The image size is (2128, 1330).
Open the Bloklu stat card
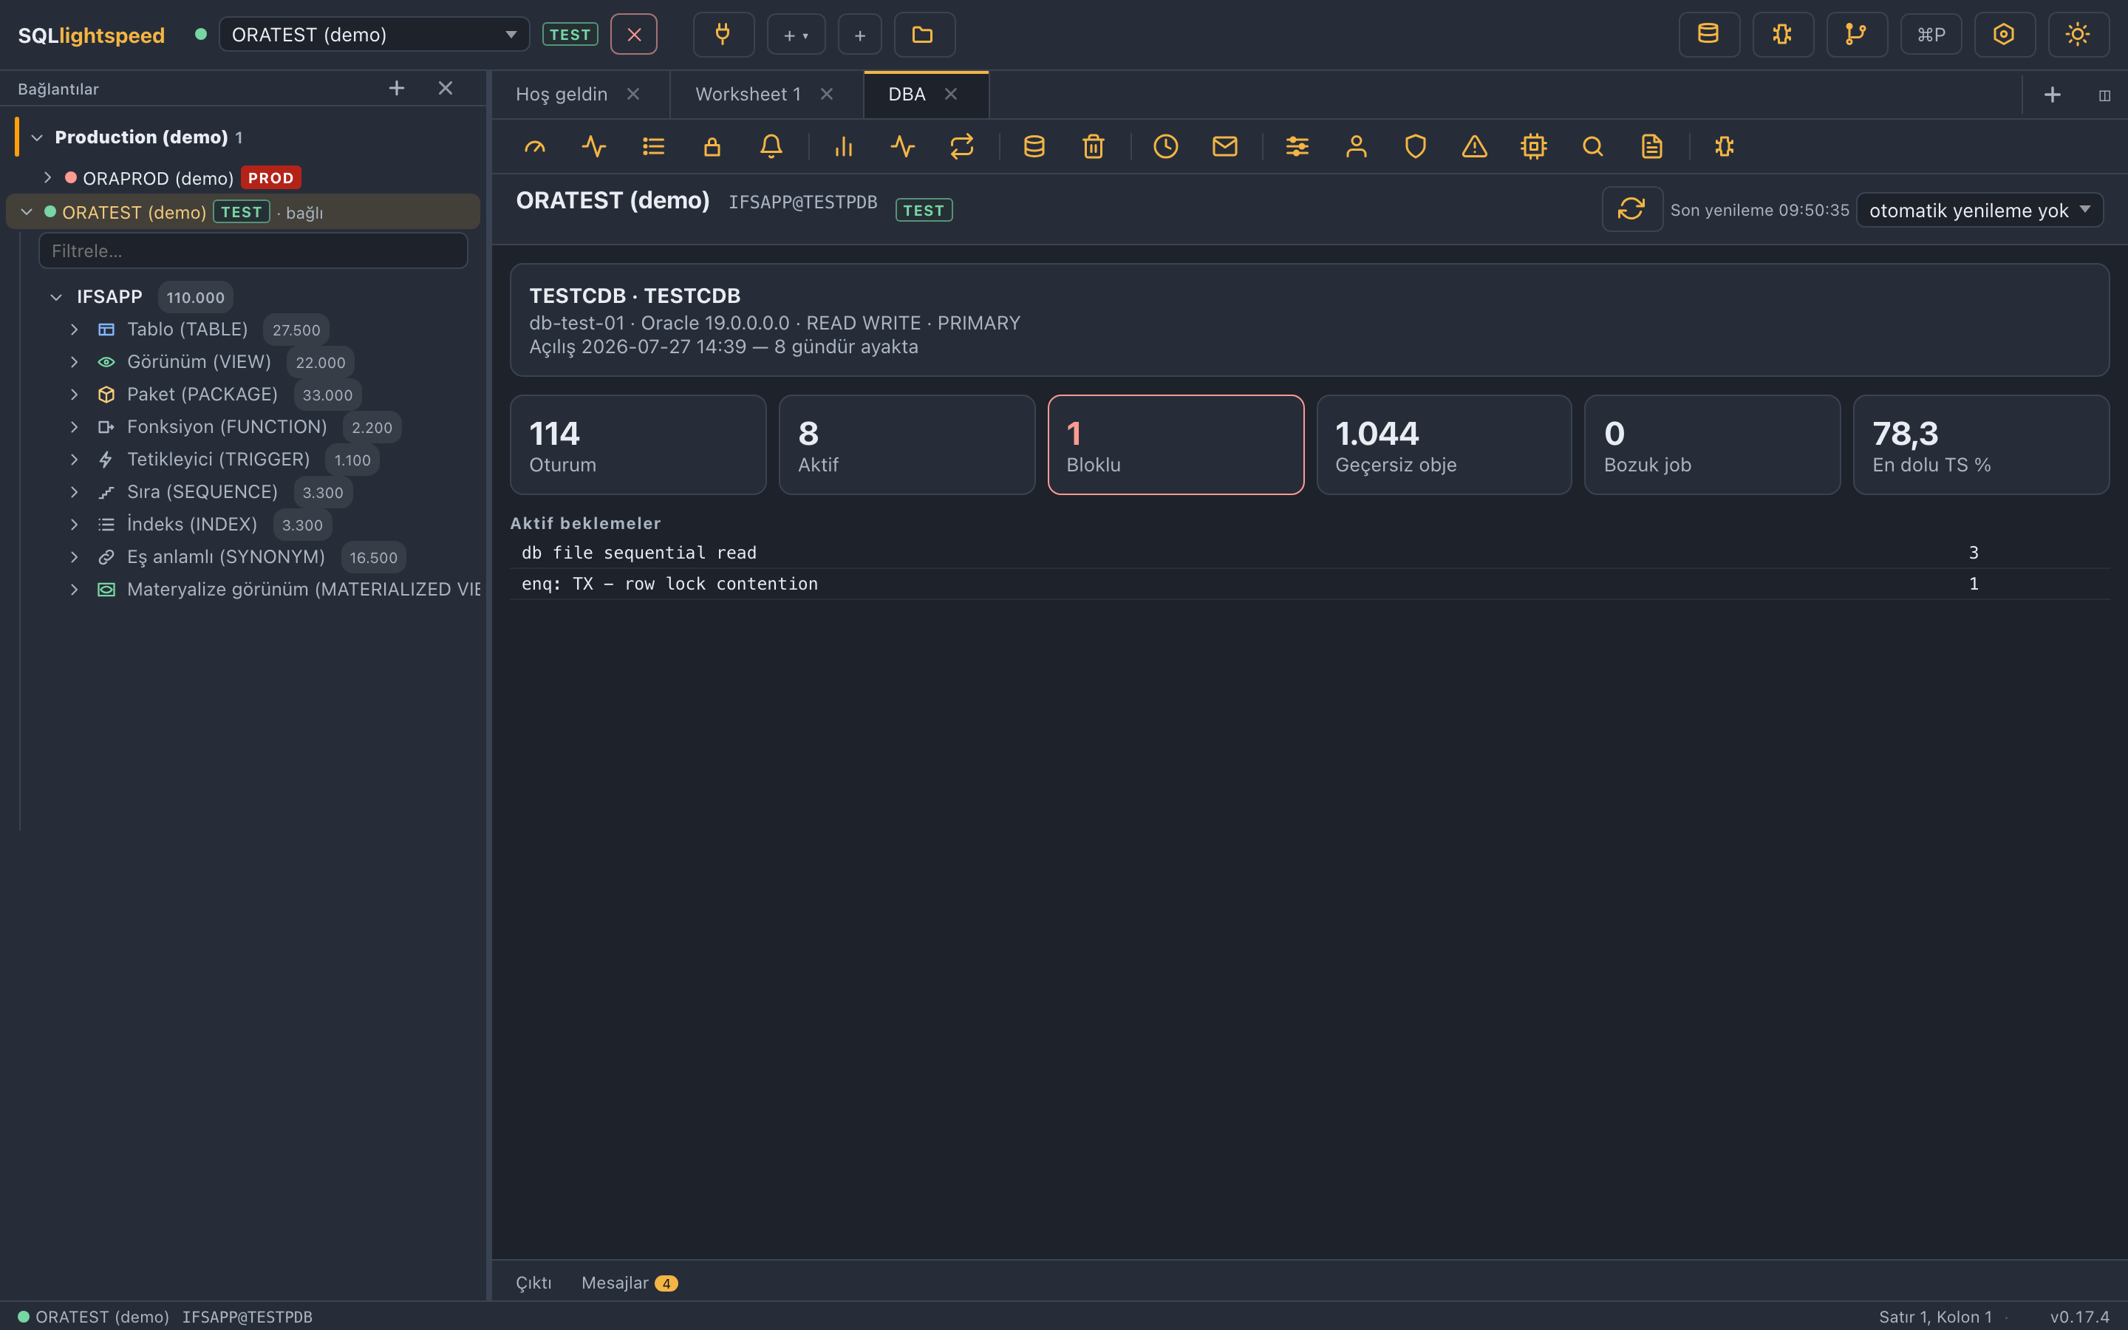1176,445
